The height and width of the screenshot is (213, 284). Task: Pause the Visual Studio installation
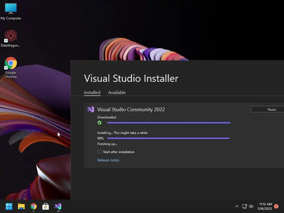click(268, 109)
